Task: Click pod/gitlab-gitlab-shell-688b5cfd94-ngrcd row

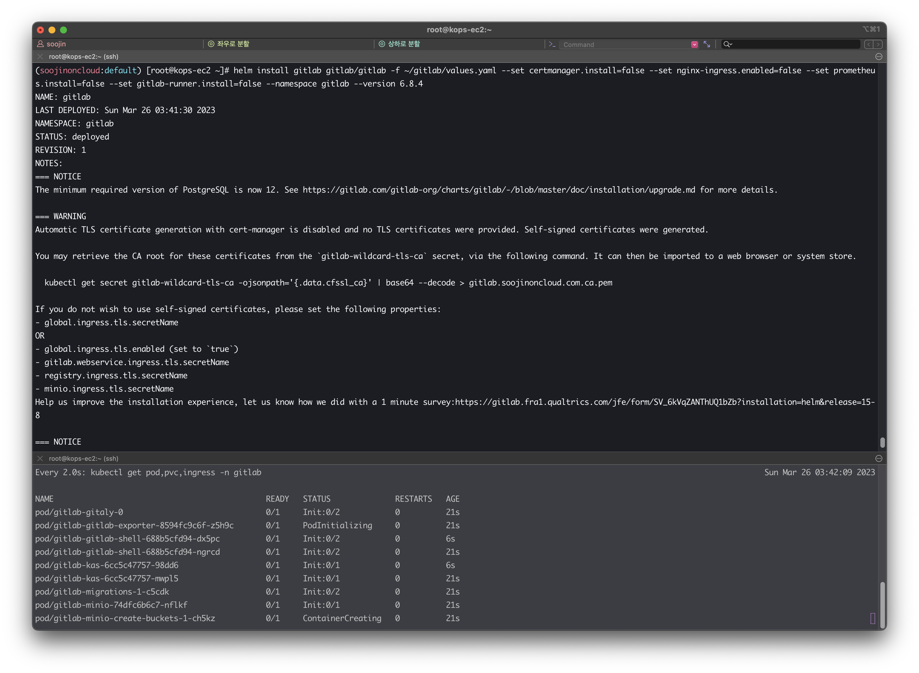Action: tap(247, 552)
